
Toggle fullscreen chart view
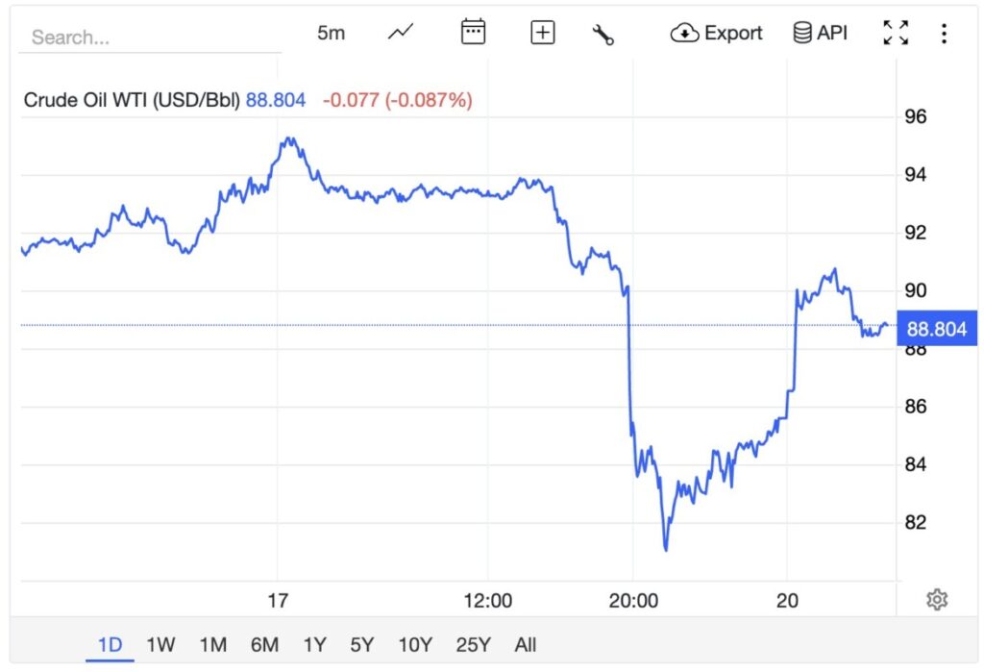coord(896,33)
